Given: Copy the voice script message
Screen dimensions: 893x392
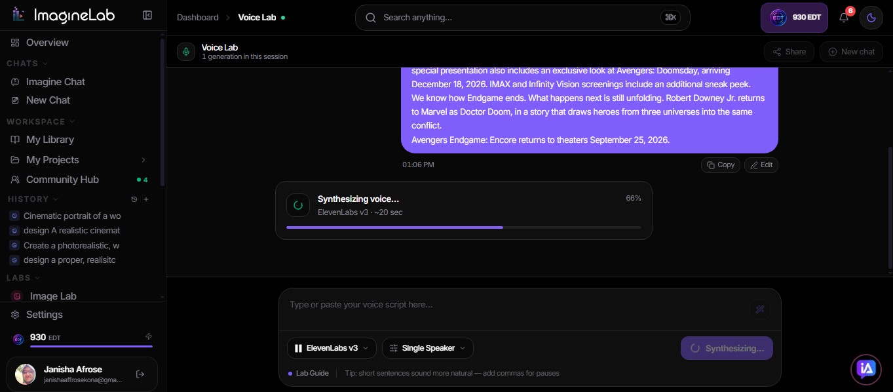Looking at the screenshot, I should [x=721, y=165].
